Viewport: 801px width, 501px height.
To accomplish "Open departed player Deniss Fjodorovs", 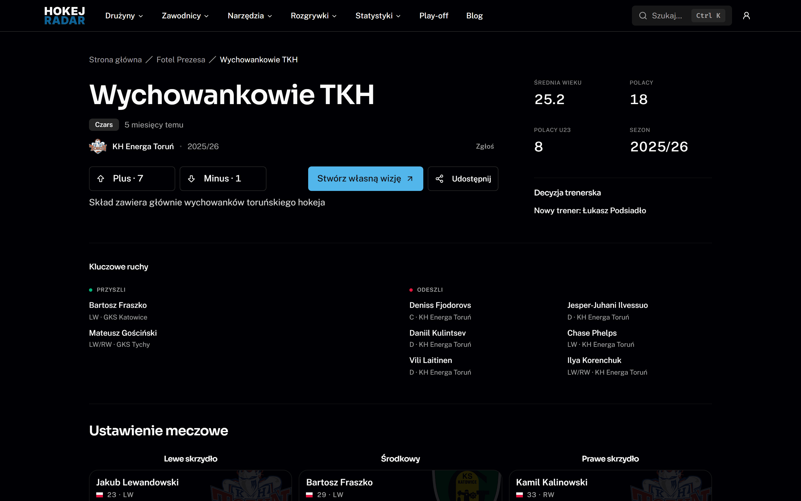I will pos(440,305).
